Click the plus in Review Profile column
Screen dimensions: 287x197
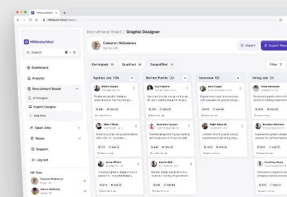pyautogui.click(x=185, y=78)
